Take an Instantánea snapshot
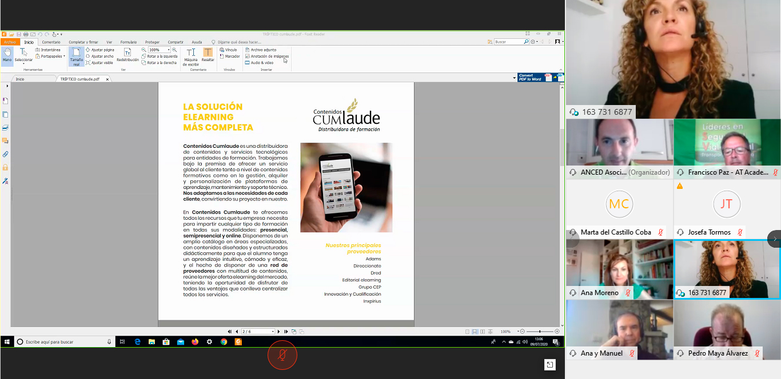The image size is (781, 379). point(47,50)
